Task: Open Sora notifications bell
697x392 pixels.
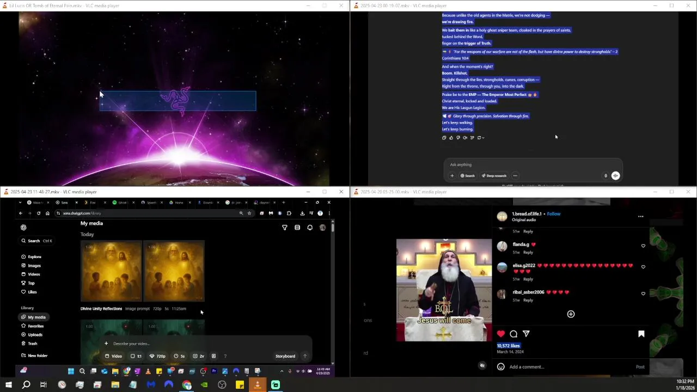Action: click(x=310, y=228)
